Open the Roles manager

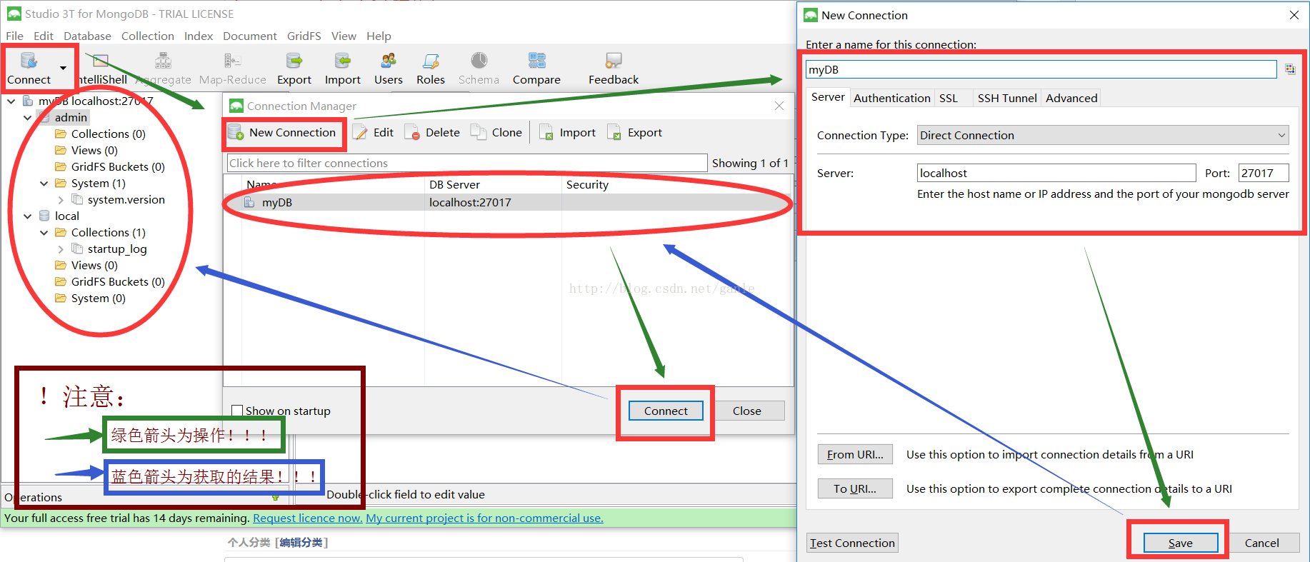click(x=431, y=69)
